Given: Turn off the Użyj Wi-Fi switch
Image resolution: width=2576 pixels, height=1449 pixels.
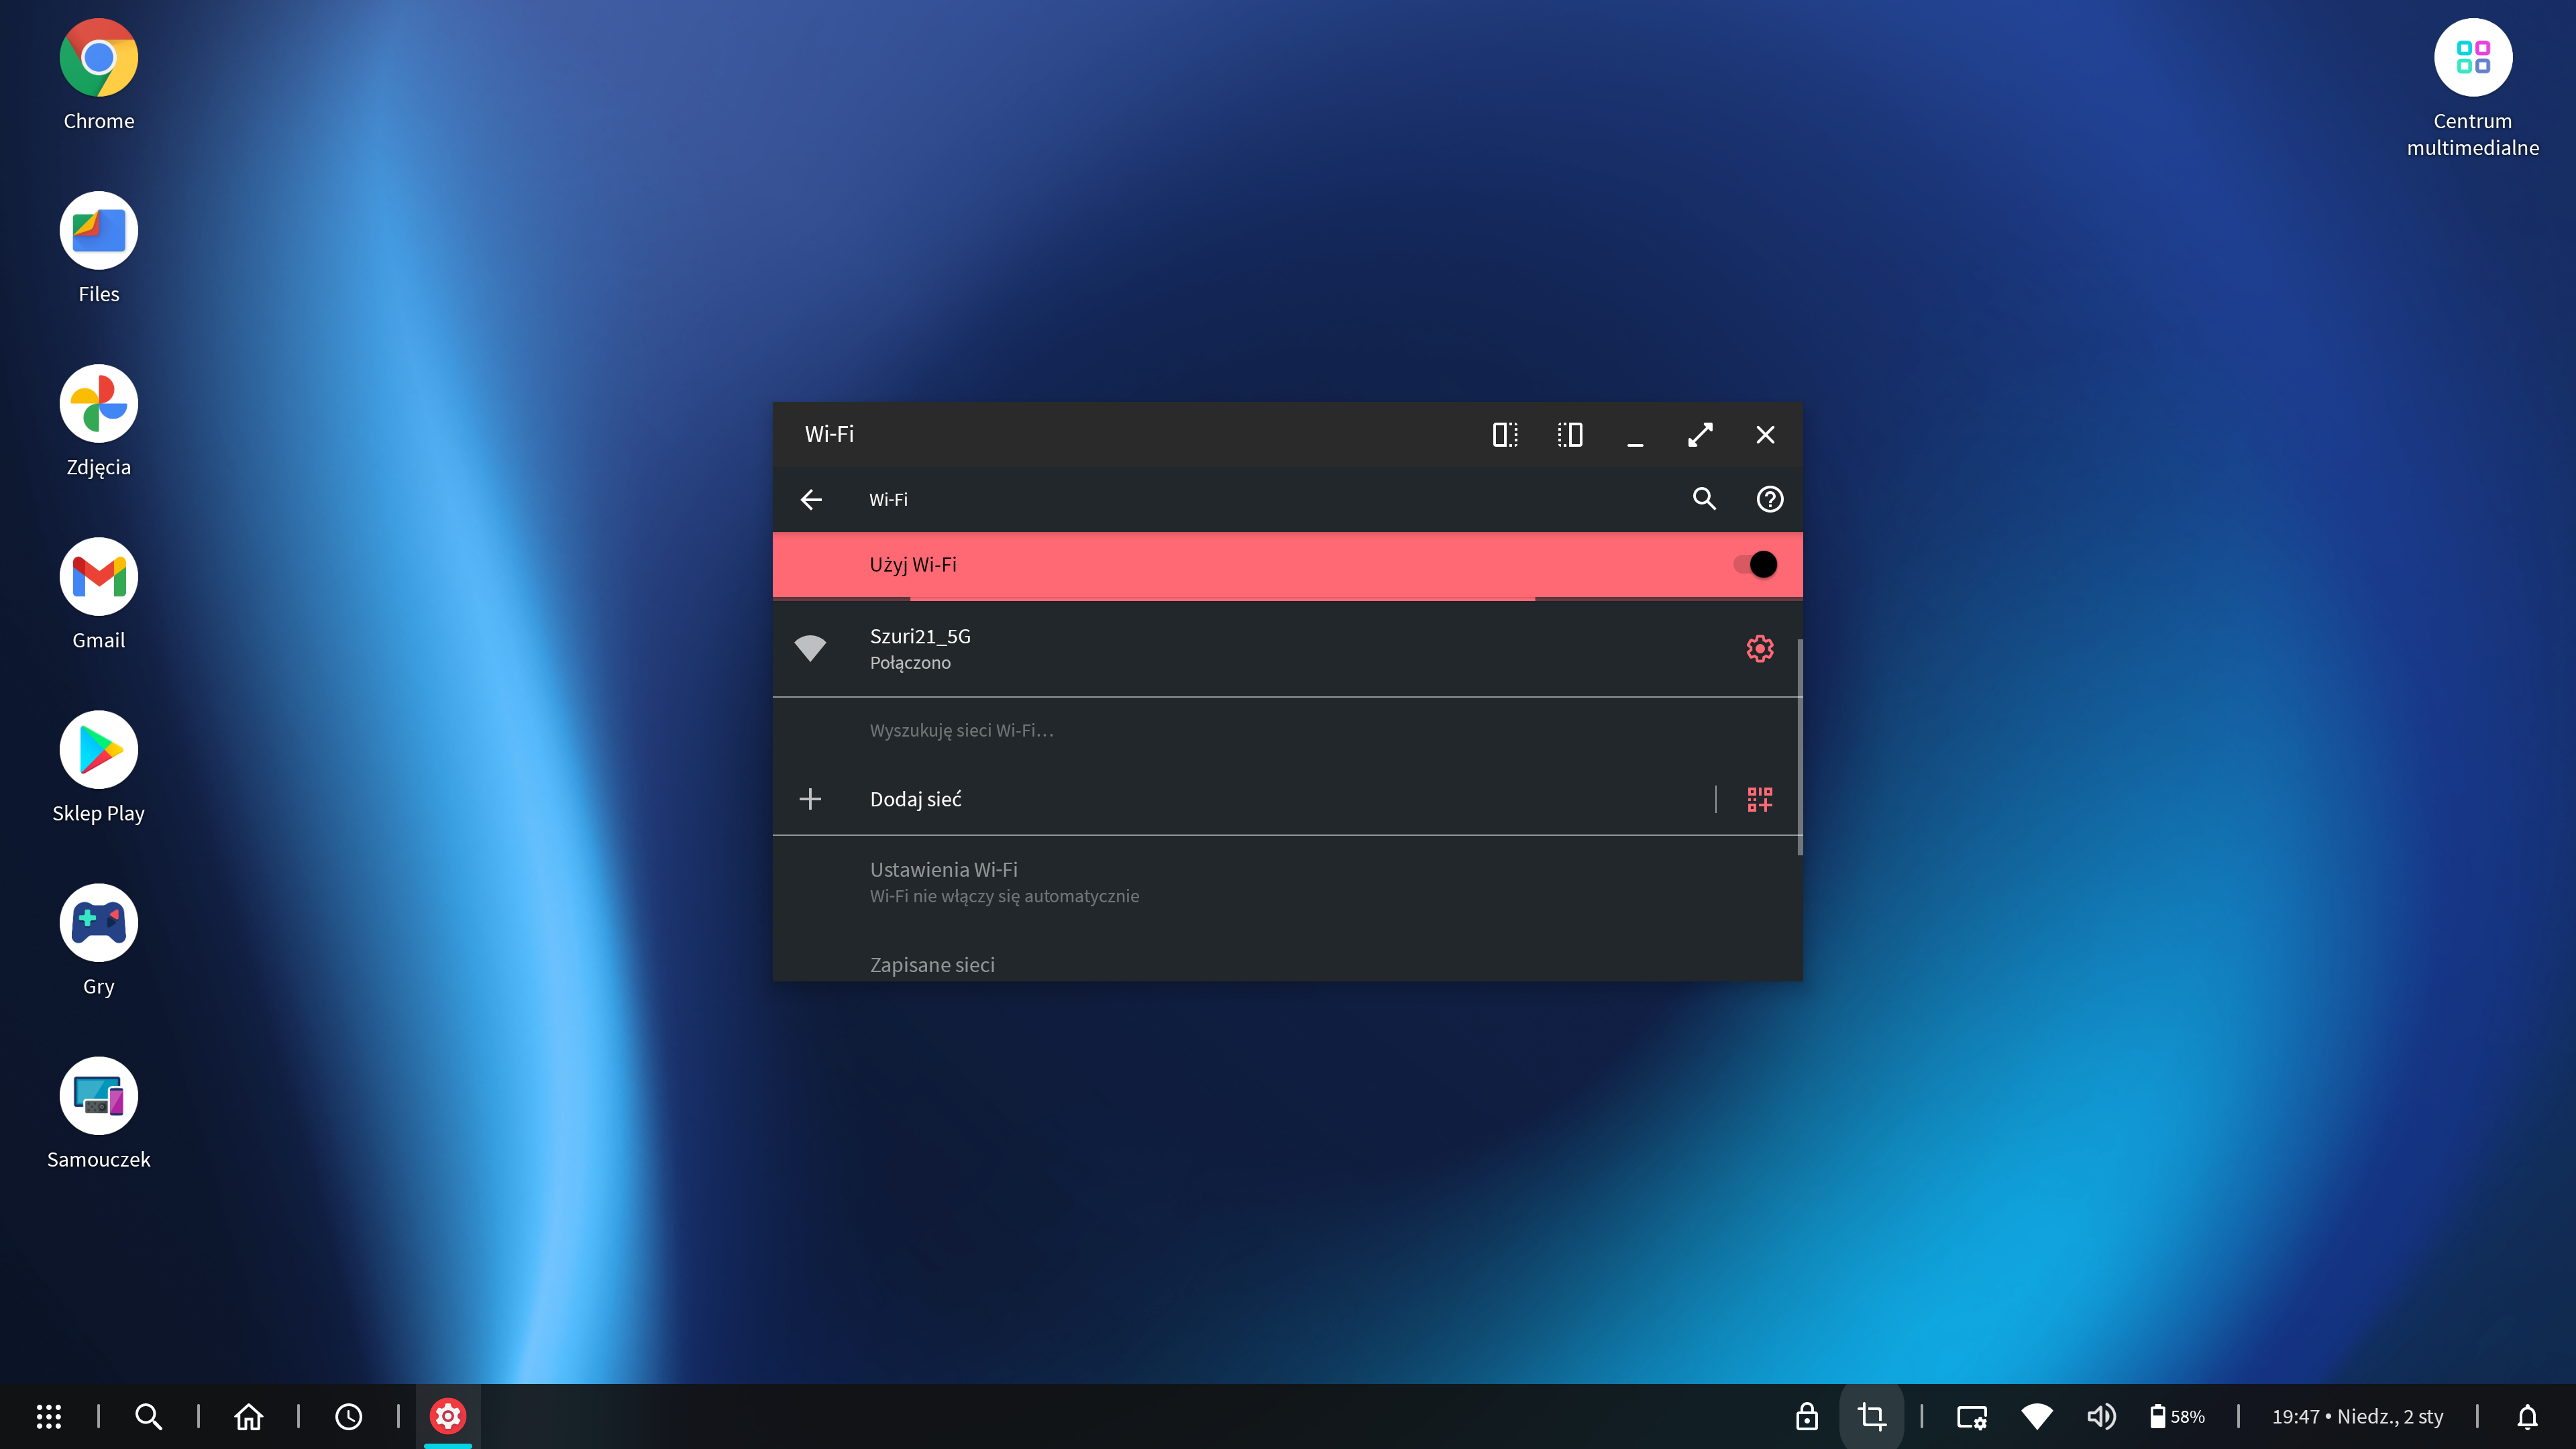Looking at the screenshot, I should pyautogui.click(x=1755, y=564).
